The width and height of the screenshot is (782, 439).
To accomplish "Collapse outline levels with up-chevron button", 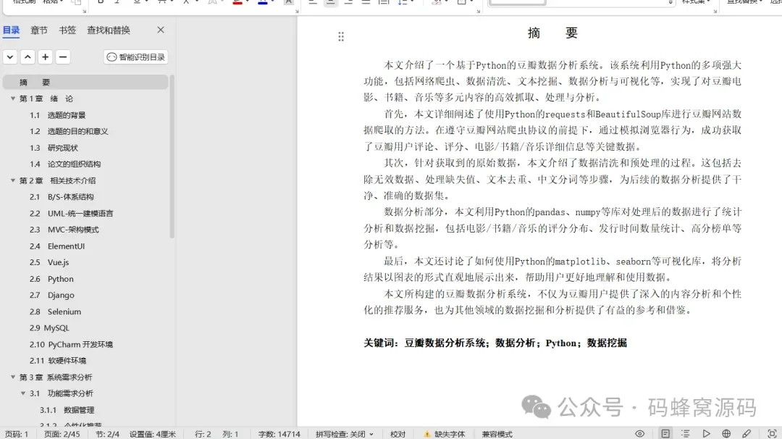I will click(28, 57).
